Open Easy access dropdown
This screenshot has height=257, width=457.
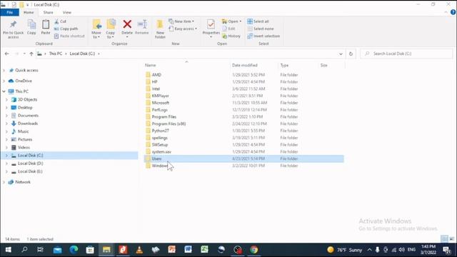tap(183, 29)
